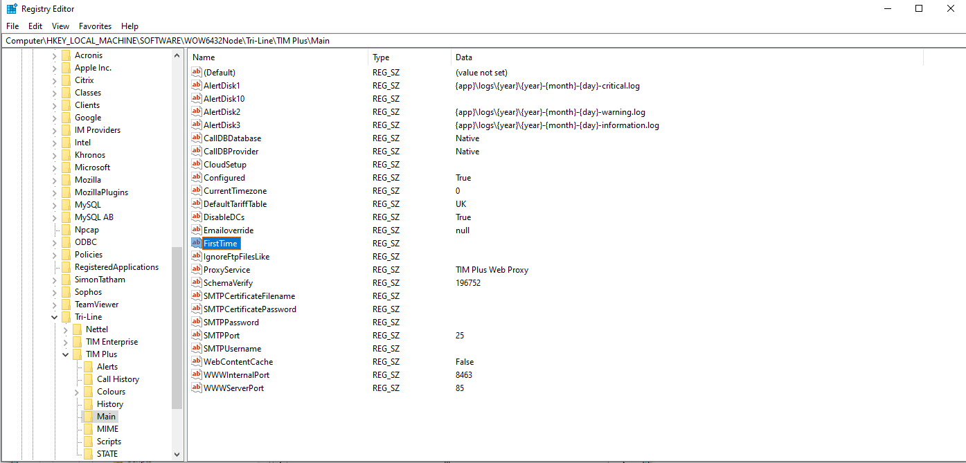Select the FirstTime string value icon
Viewport: 966px width, 463px height.
(x=197, y=243)
